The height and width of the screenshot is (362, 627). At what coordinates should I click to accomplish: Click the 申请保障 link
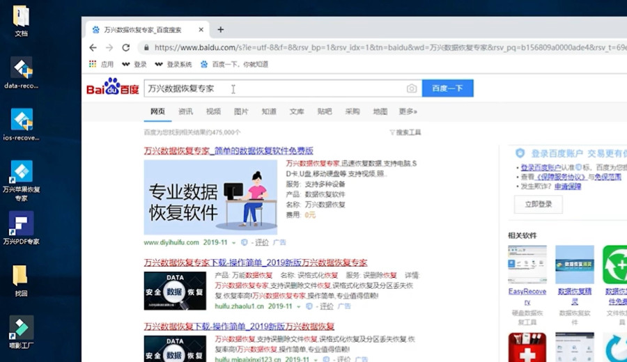[568, 187]
